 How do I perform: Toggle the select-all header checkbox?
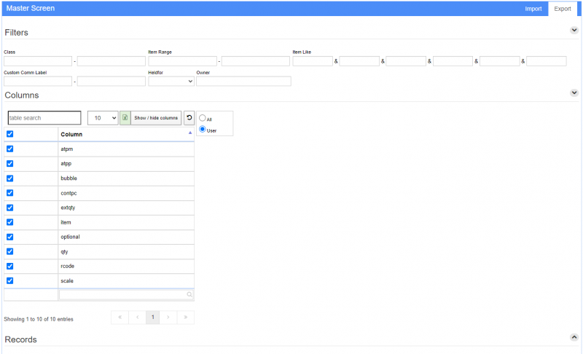coord(10,134)
